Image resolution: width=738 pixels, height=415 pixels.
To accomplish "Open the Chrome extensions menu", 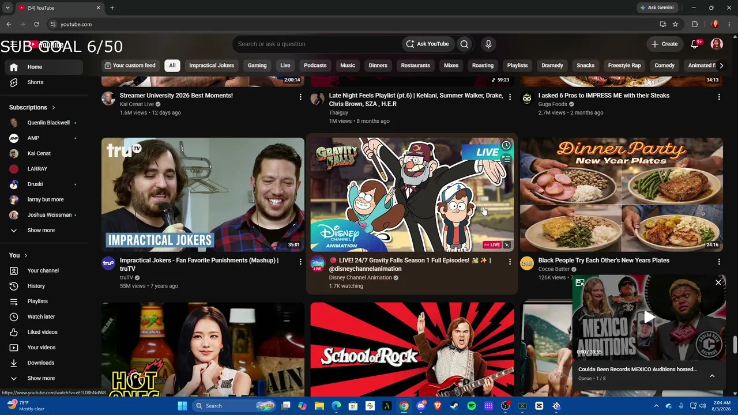I will [695, 24].
